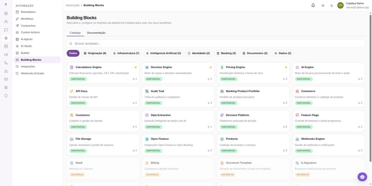The image size is (372, 186).
Task: Filter by Inteligencia Artificial (2)
Action: coord(163,53)
